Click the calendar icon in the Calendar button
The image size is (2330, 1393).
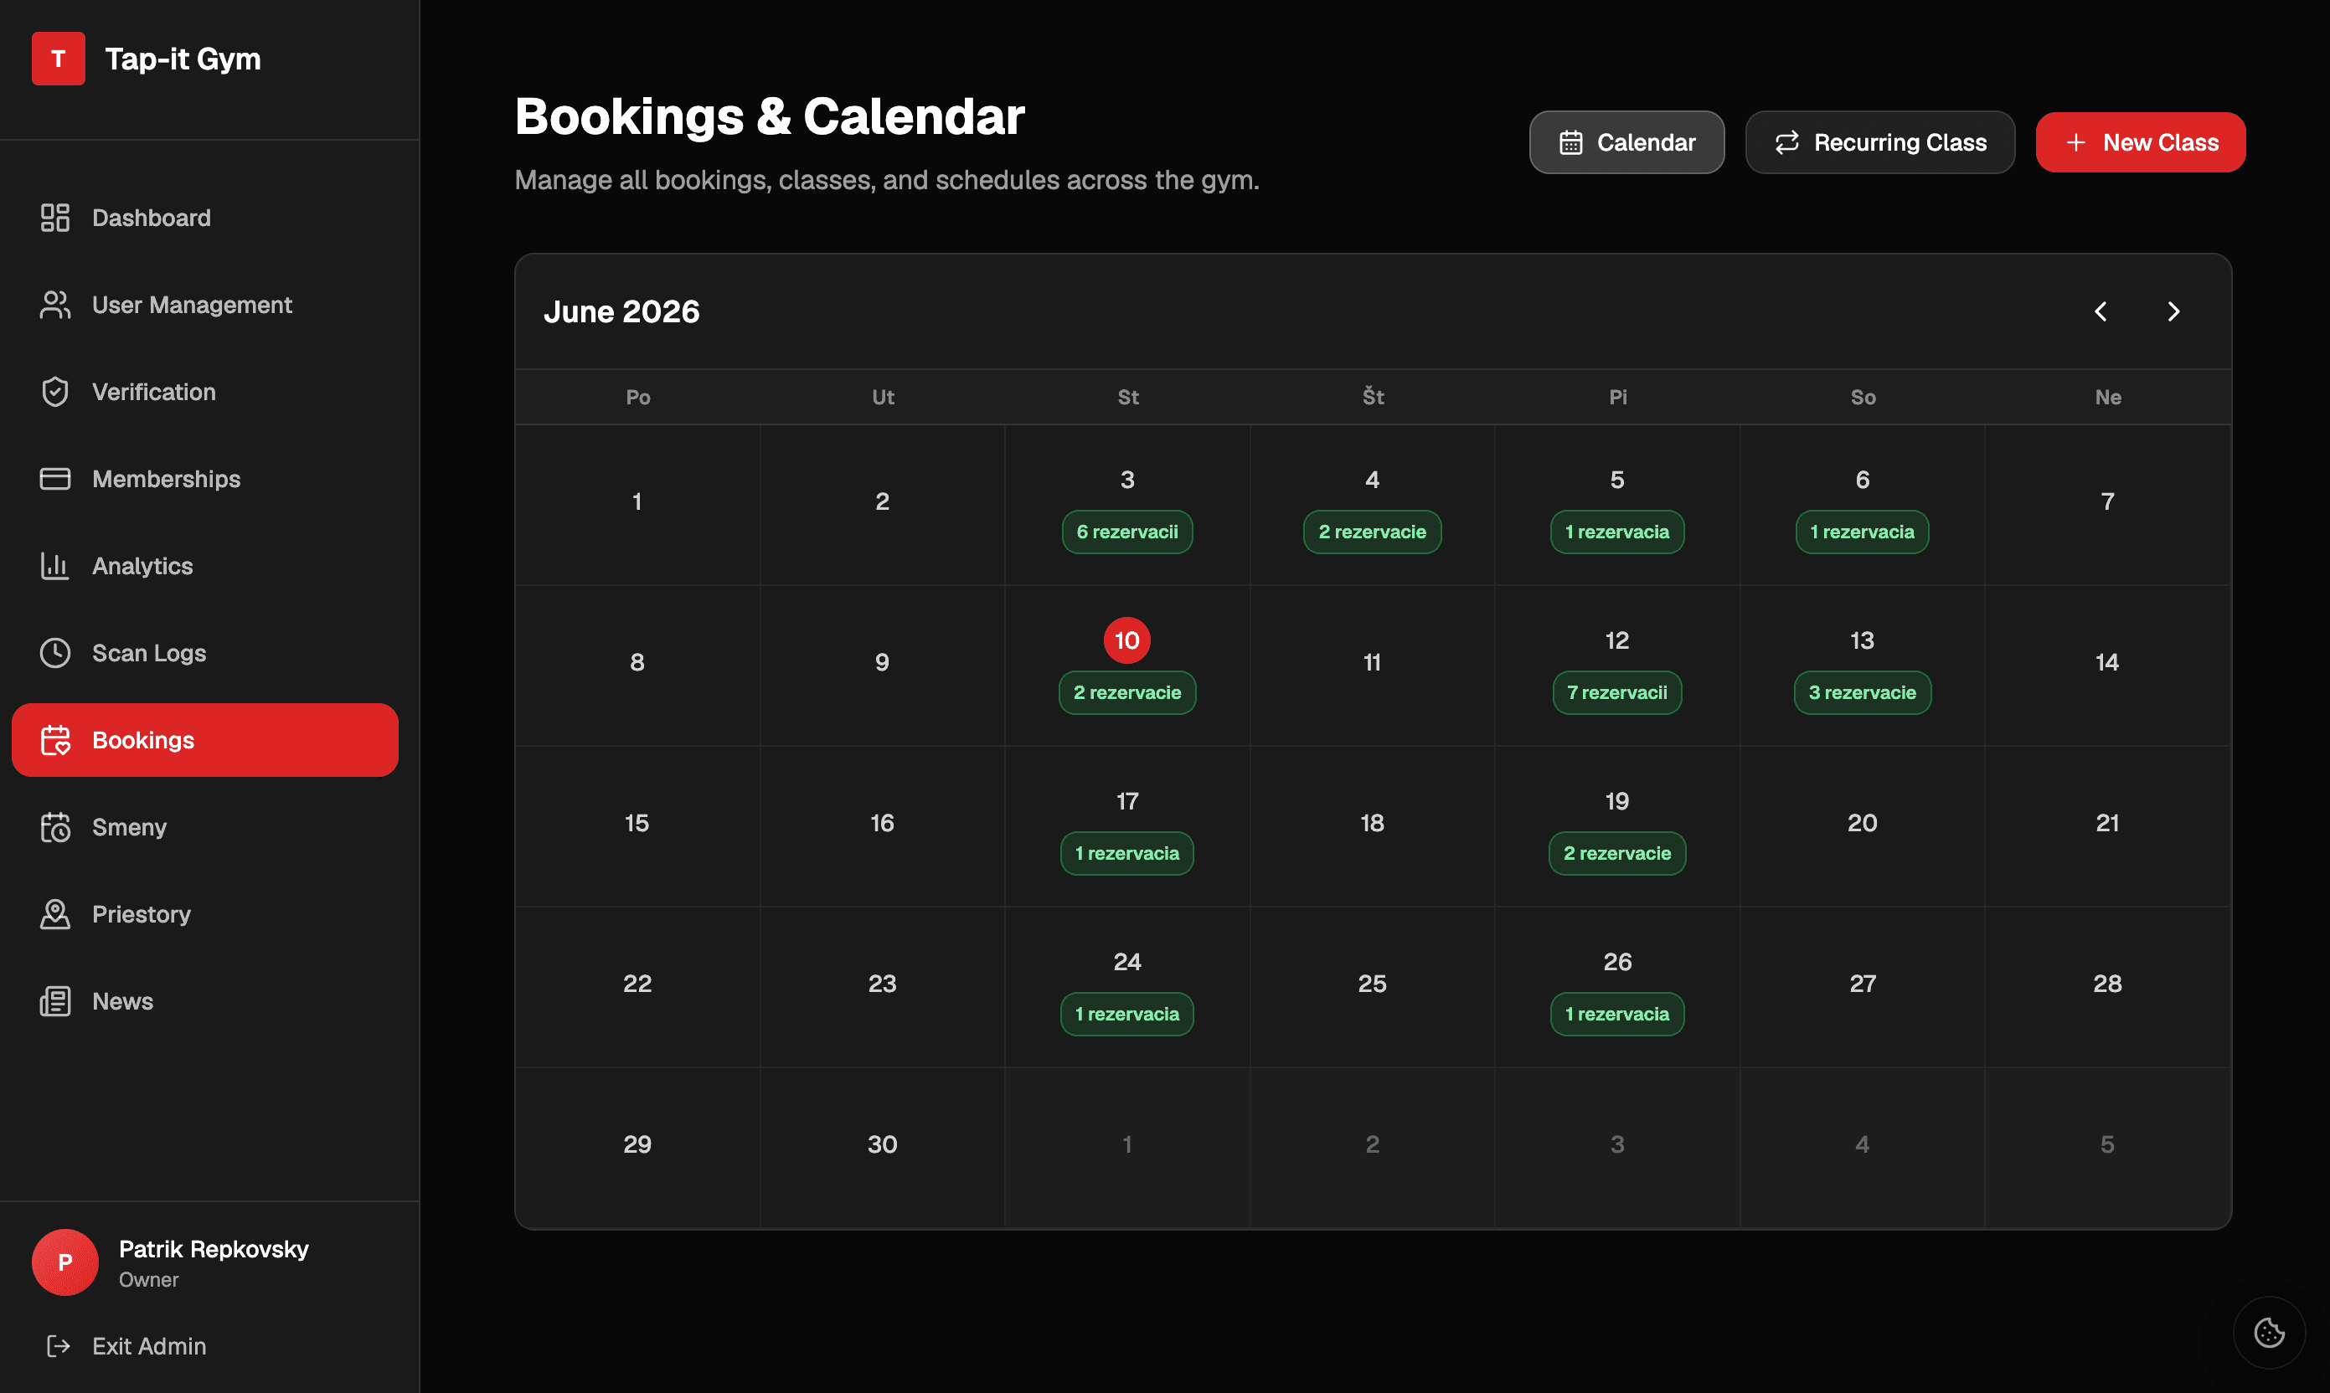pyautogui.click(x=1571, y=142)
